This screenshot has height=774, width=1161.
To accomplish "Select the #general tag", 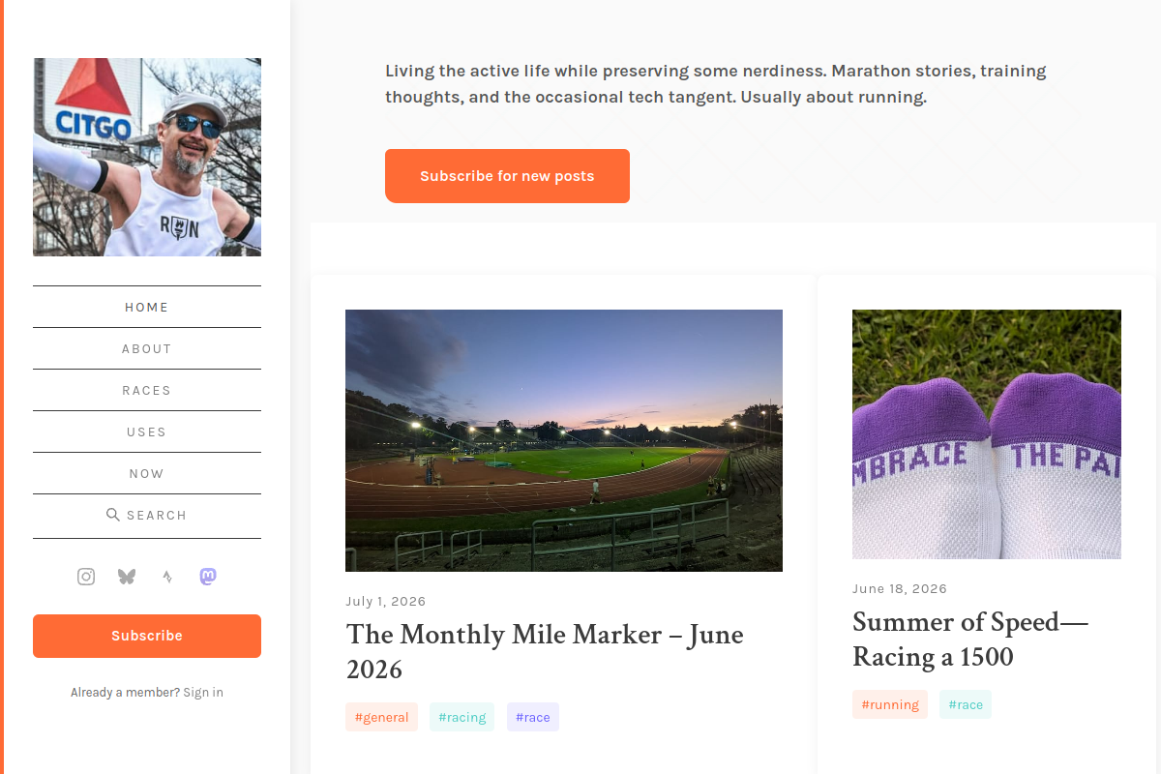I will [x=381, y=717].
